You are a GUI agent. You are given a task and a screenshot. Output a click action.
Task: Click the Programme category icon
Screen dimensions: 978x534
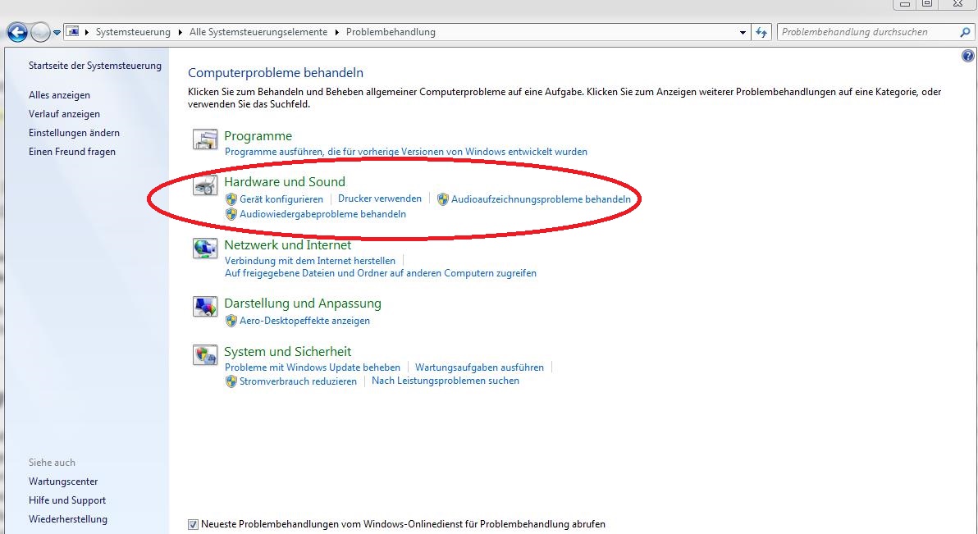[204, 139]
